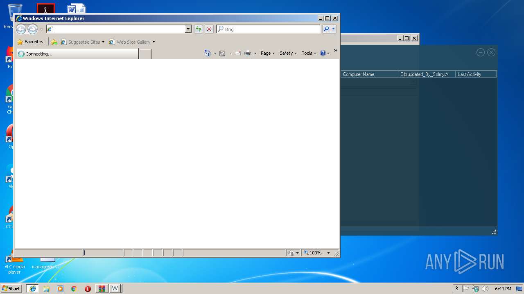524x294 pixels.
Task: Click the Bing search box
Action: click(269, 29)
